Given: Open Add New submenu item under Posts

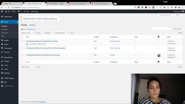Looking at the screenshot, I should tap(4, 29).
